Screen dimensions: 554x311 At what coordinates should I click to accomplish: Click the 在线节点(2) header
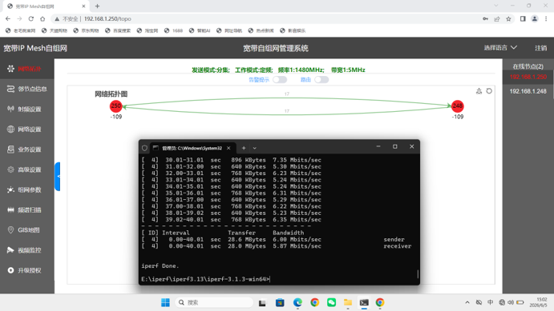coord(528,66)
